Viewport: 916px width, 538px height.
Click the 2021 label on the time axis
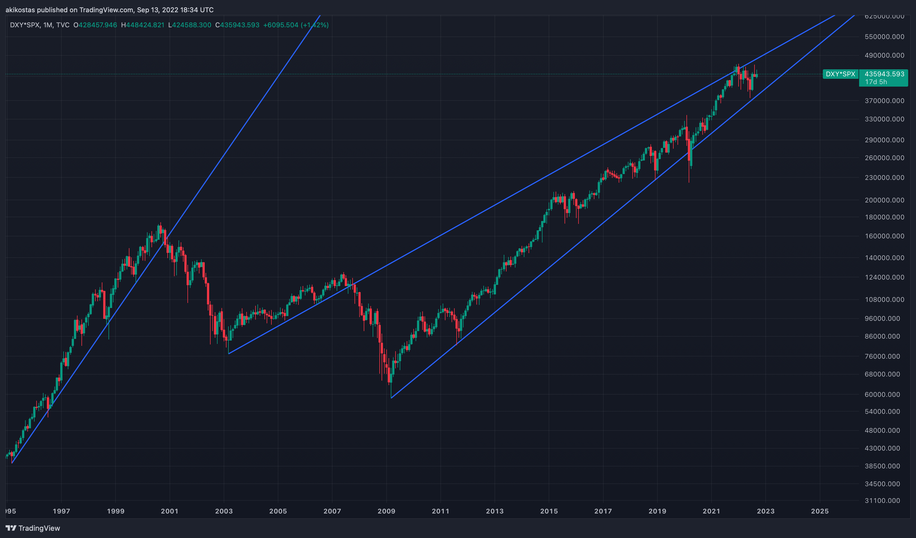coord(711,511)
